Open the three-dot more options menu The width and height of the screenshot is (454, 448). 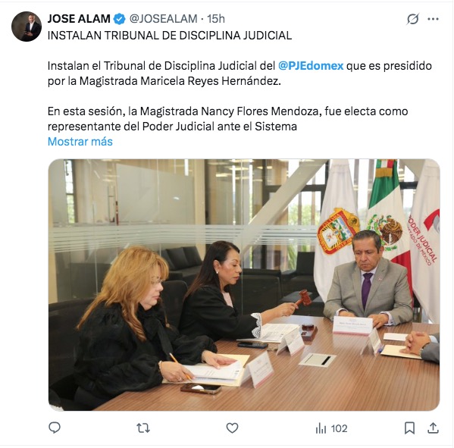click(433, 19)
